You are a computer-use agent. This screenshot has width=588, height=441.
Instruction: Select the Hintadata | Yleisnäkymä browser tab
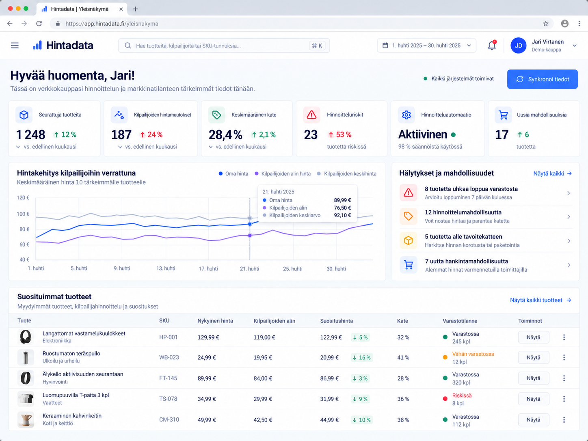82,9
